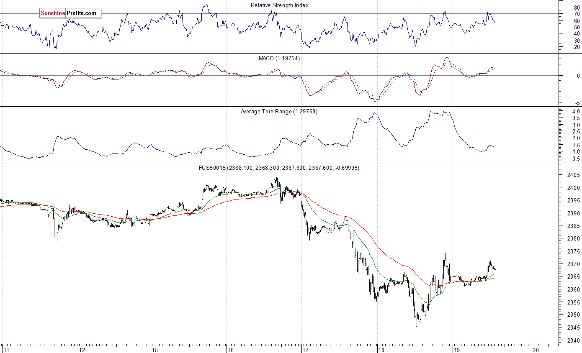Viewport: 582px width, 353px height.
Task: Click the RSI 70 axis label
Action: click(x=577, y=14)
